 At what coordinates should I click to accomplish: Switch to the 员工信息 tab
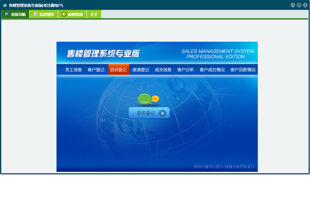pos(74,70)
